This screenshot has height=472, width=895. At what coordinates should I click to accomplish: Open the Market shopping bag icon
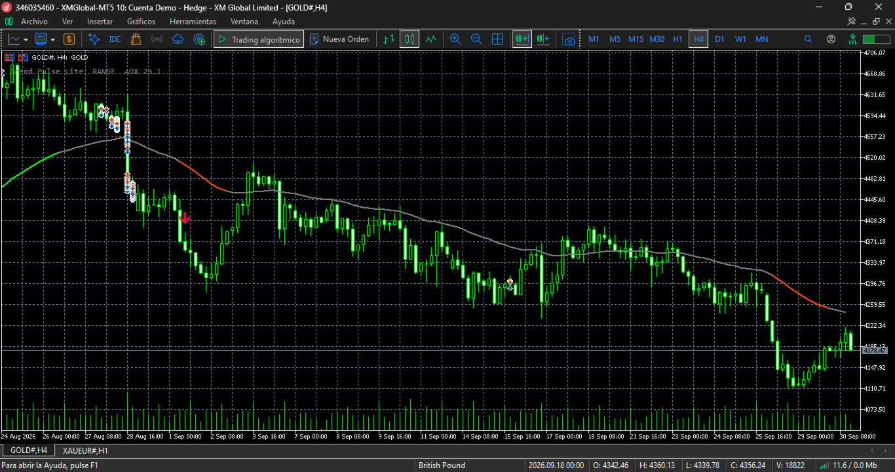pos(136,39)
